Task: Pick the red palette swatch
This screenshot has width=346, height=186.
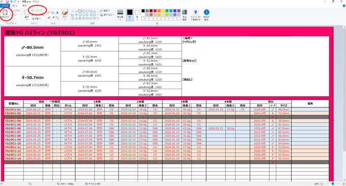Action: [x=155, y=11]
